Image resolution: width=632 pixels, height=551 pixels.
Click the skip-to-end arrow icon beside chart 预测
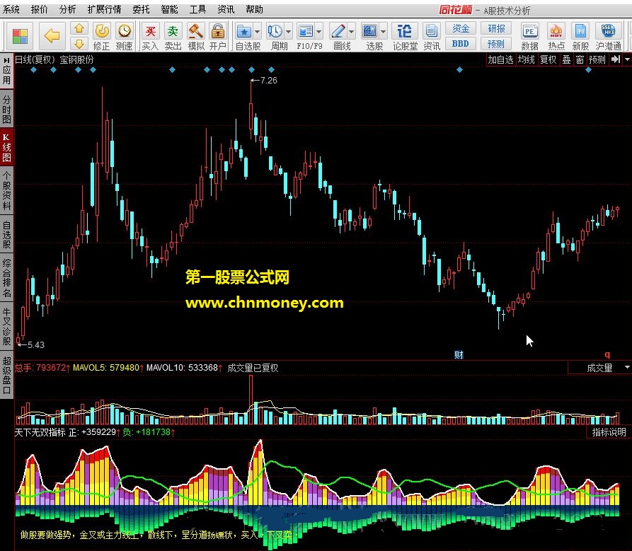[x=615, y=59]
